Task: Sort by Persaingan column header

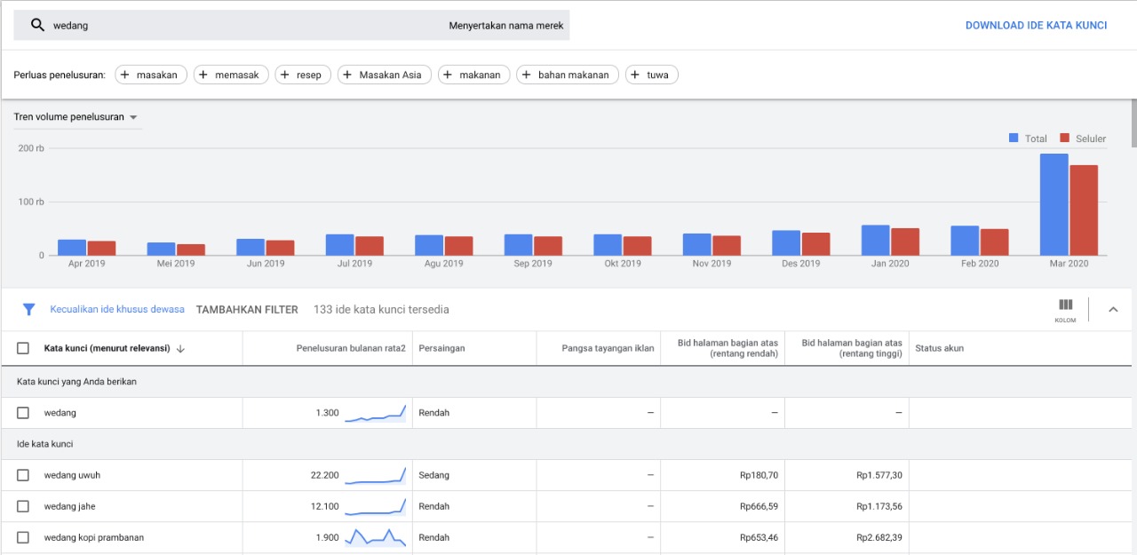Action: pos(441,348)
